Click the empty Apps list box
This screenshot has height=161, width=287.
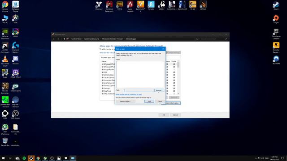(x=140, y=74)
